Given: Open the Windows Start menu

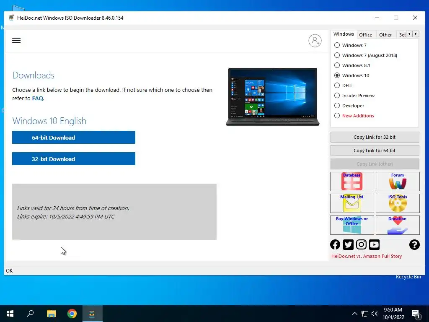Looking at the screenshot, I should pyautogui.click(x=10, y=314).
